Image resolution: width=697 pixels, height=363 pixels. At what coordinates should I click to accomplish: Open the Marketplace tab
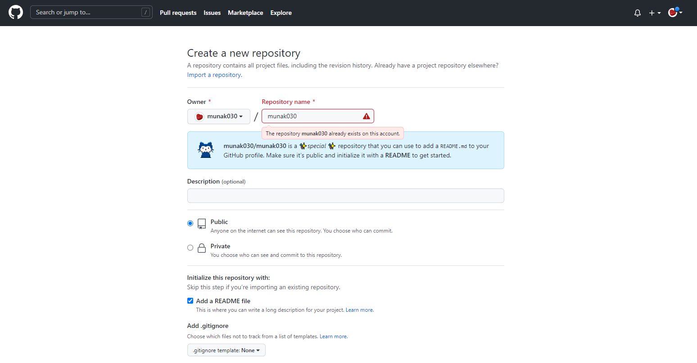(245, 13)
